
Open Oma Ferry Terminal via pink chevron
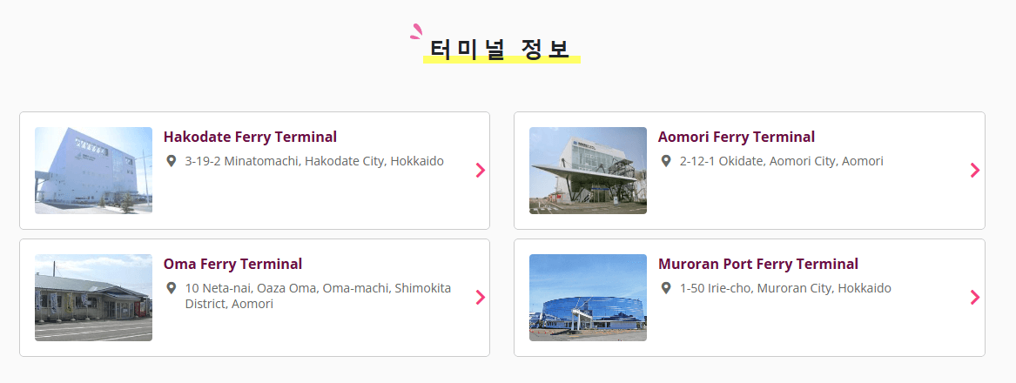pyautogui.click(x=480, y=298)
